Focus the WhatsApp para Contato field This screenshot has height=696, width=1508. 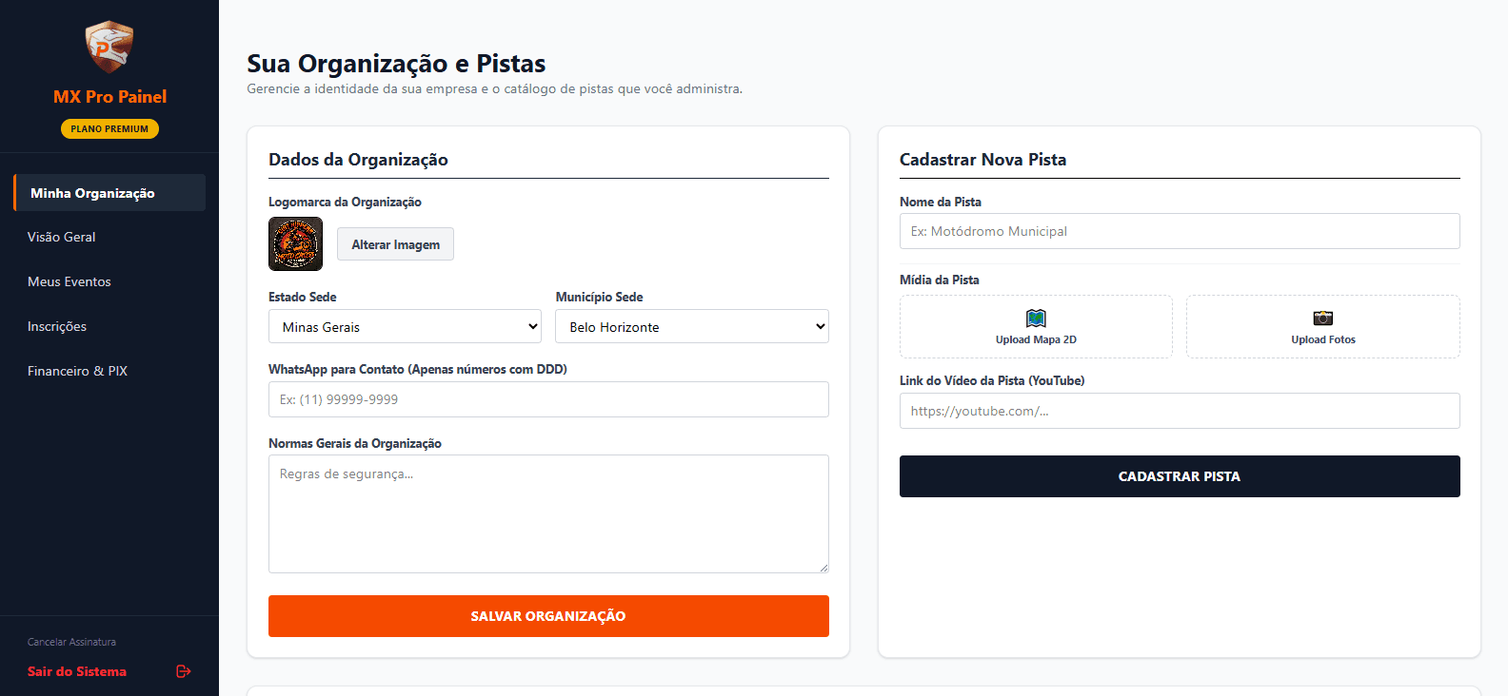pyautogui.click(x=548, y=399)
